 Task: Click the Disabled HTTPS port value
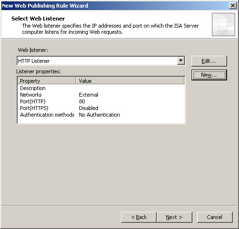pos(88,108)
